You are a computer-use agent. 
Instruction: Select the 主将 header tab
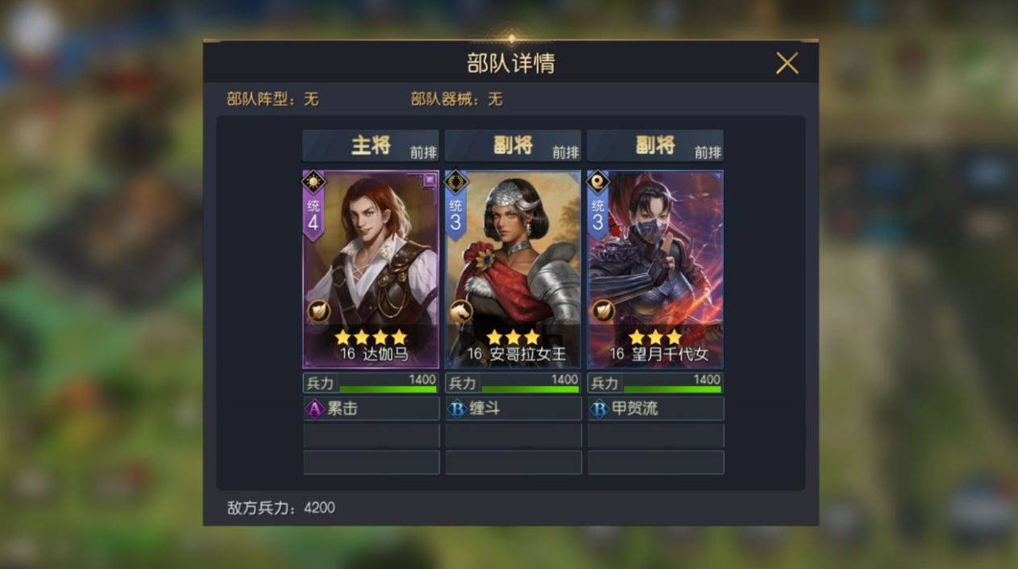point(371,146)
